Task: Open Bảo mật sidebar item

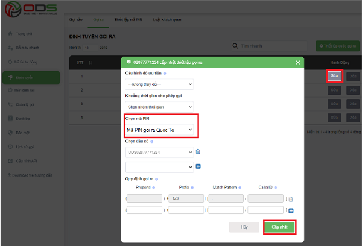Action: pos(23,133)
